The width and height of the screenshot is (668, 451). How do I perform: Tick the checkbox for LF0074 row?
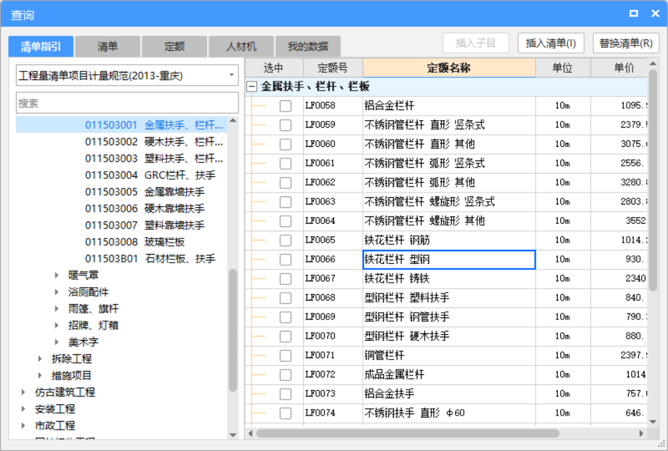[x=285, y=413]
